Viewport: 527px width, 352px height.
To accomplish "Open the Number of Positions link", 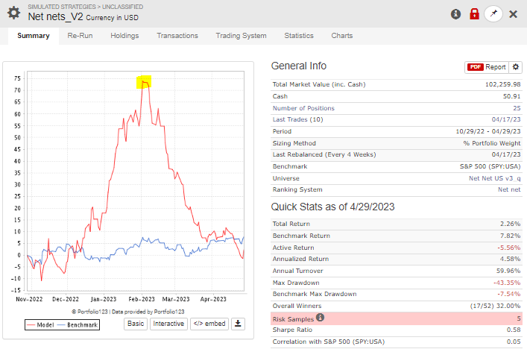I will 303,108.
